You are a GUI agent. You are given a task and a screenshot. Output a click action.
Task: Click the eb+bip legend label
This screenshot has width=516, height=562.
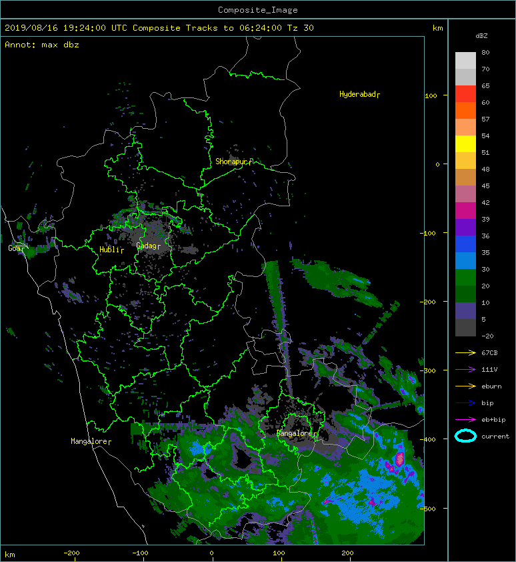[493, 419]
